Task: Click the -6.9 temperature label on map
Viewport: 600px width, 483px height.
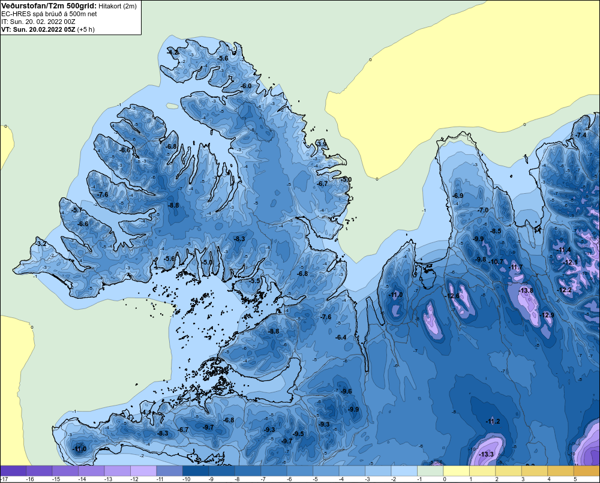Action: pos(458,196)
